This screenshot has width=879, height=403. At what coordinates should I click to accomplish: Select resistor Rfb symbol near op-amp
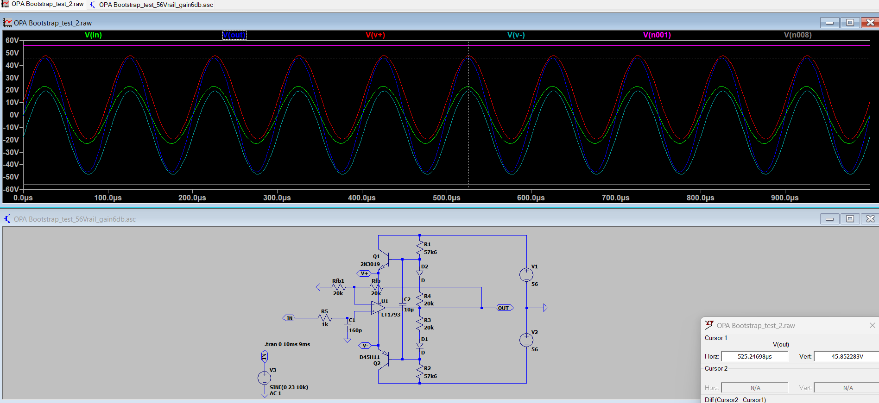click(376, 287)
